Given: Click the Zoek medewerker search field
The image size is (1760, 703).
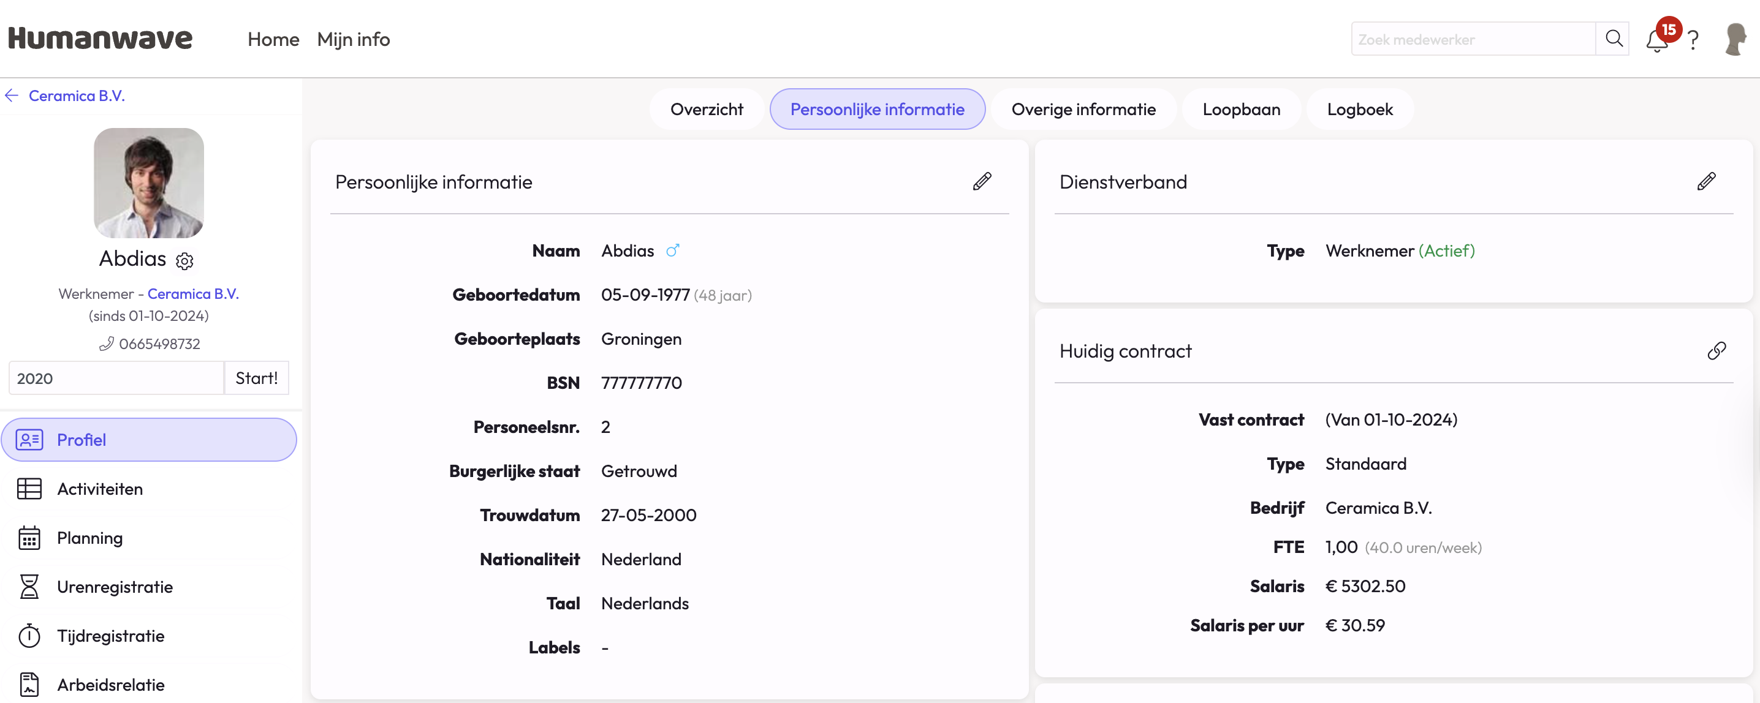Looking at the screenshot, I should coord(1473,40).
